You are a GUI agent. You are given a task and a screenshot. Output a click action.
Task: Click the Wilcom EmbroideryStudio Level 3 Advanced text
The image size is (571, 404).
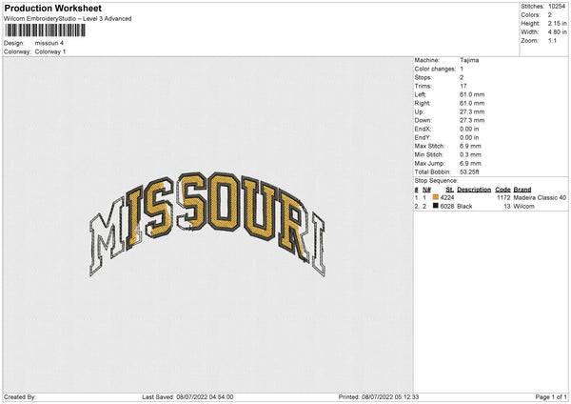coord(68,19)
